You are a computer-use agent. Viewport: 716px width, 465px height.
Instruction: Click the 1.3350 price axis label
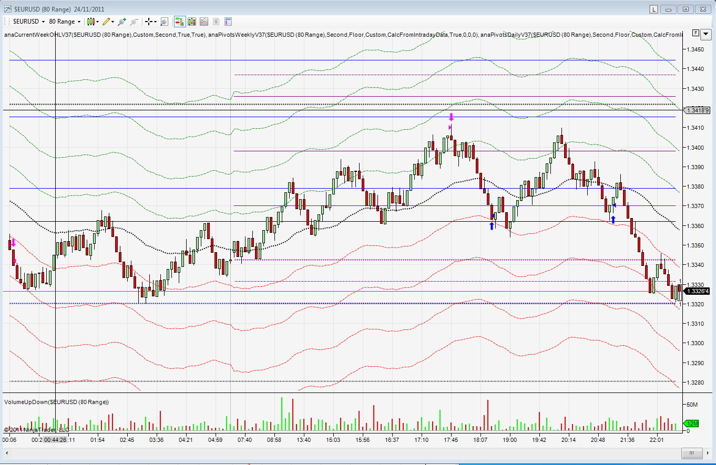click(697, 245)
